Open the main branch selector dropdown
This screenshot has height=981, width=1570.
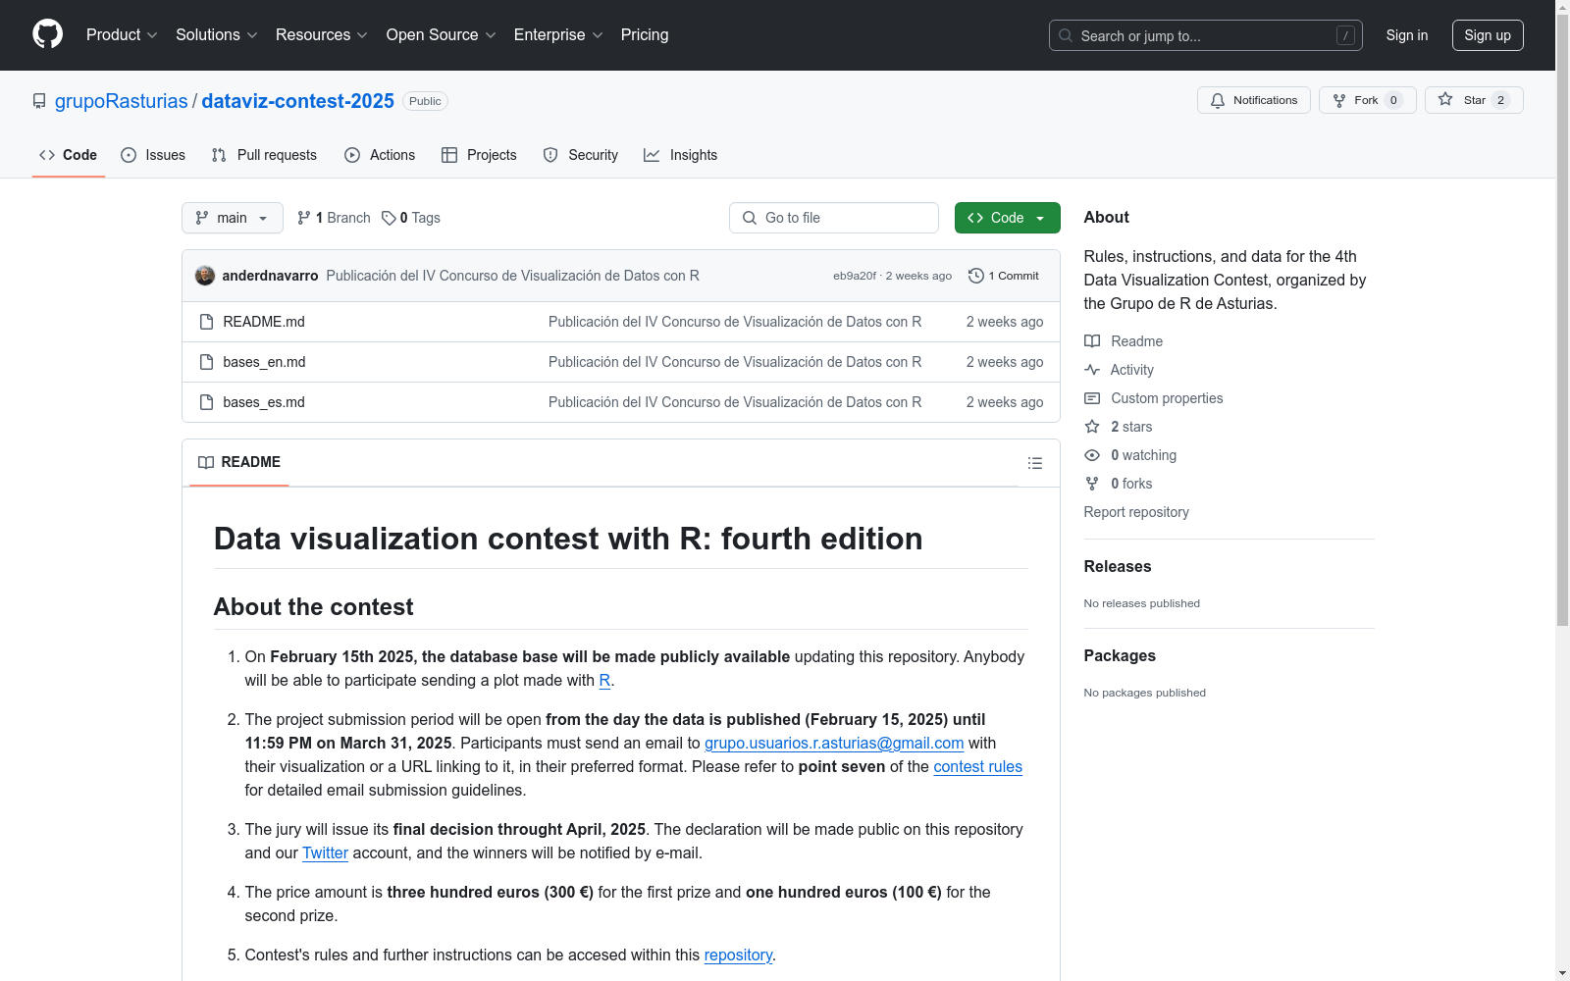233,218
